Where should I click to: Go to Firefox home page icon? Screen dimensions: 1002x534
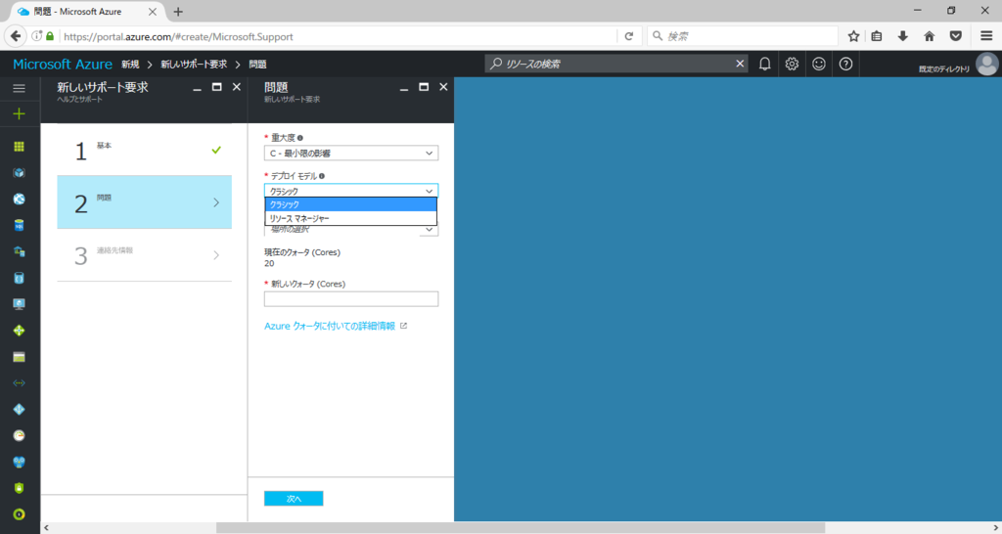coord(930,36)
